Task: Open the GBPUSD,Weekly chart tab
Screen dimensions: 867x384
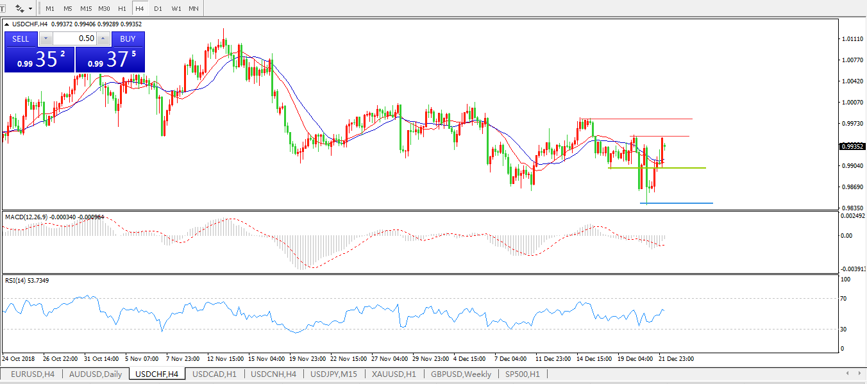Action: click(461, 374)
